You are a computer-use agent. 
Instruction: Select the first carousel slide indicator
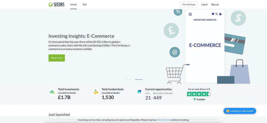128,79
